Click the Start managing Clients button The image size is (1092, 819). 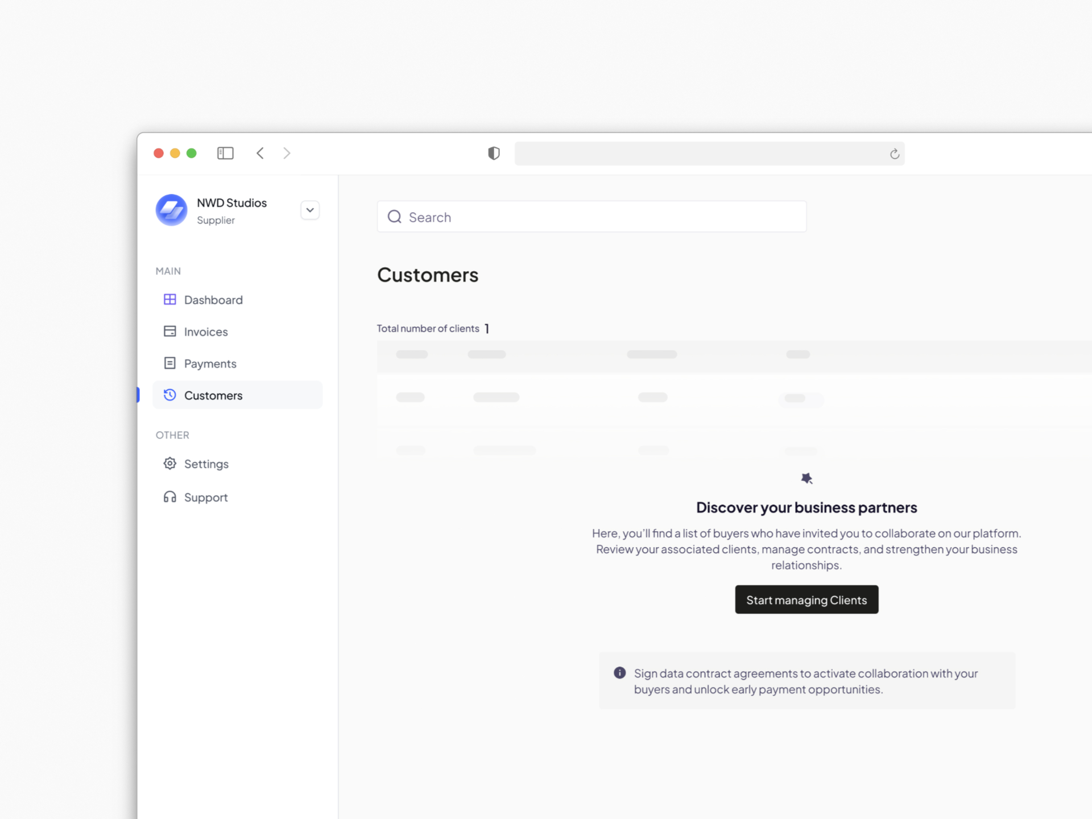click(806, 599)
